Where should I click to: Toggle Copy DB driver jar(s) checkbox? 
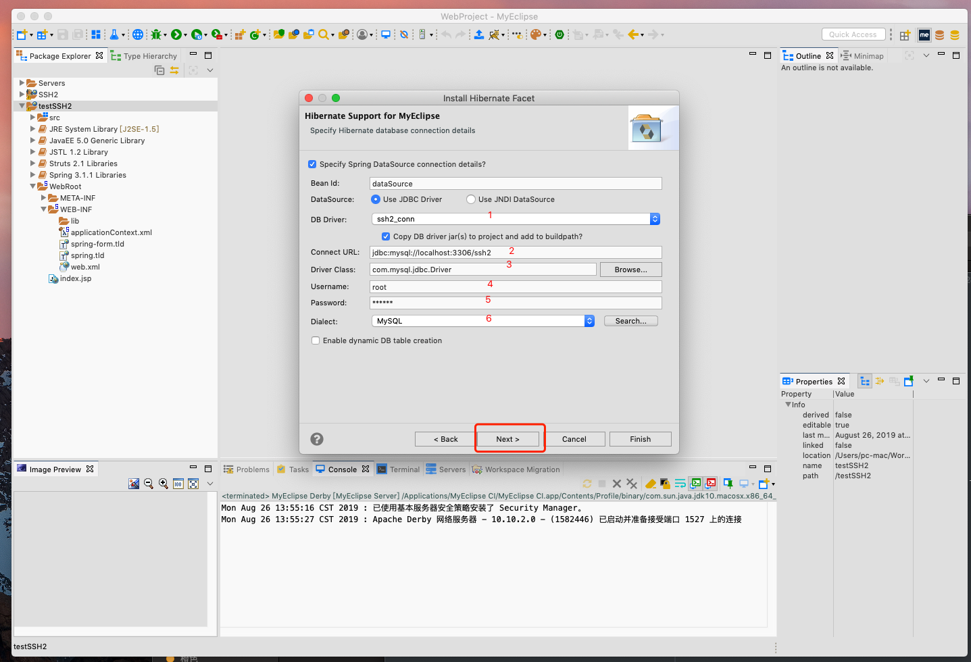pos(386,236)
